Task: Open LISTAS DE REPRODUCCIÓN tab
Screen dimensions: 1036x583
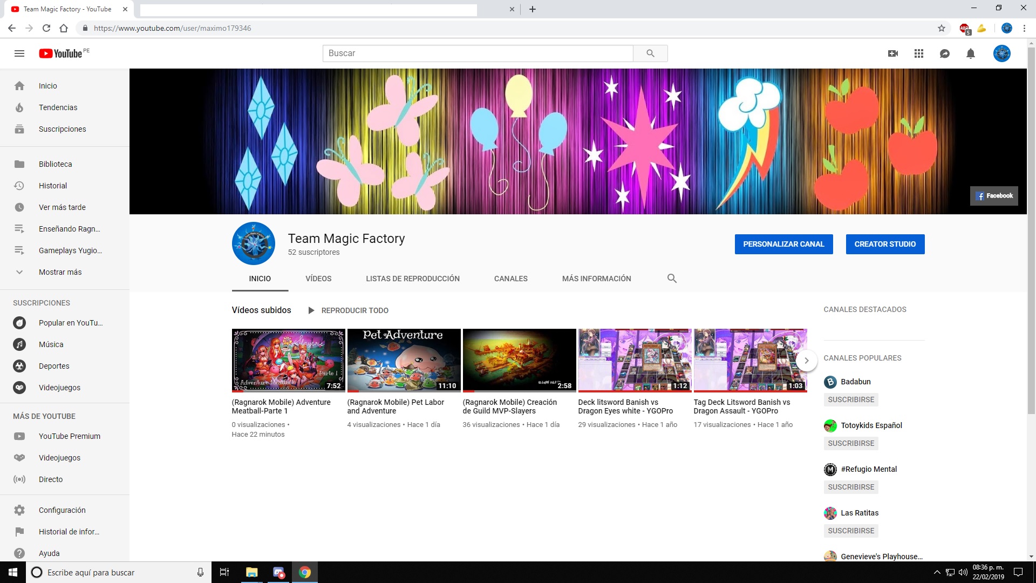Action: [x=413, y=279]
